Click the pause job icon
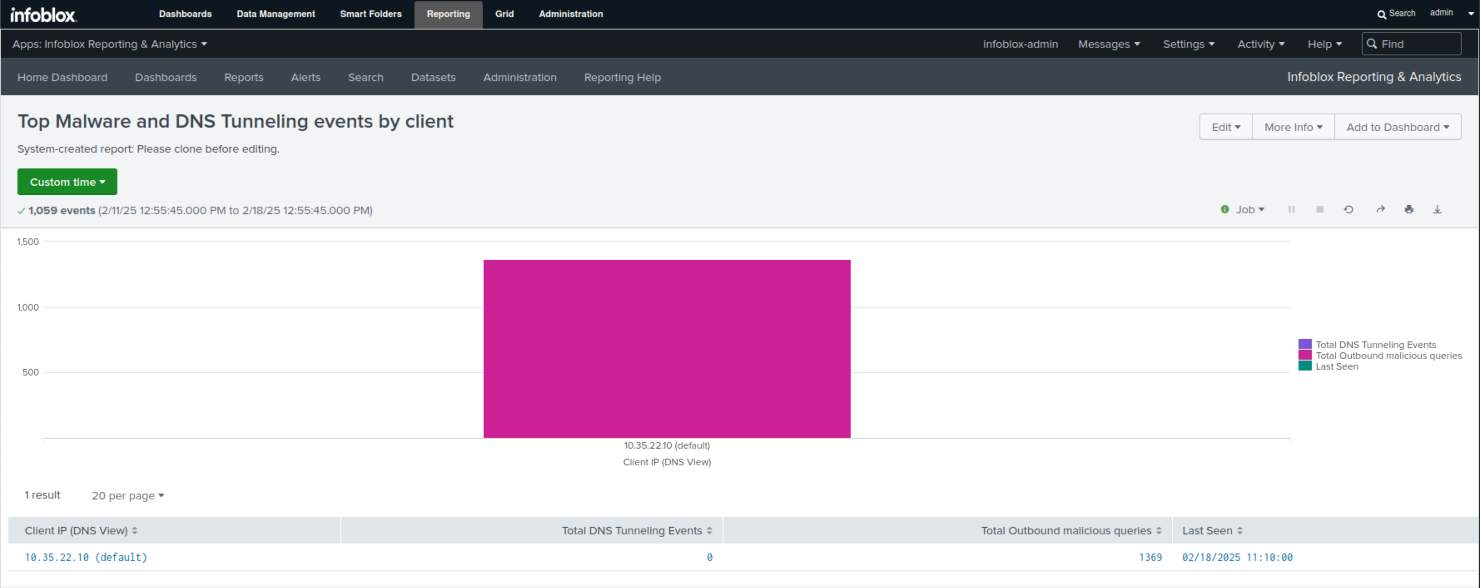The image size is (1480, 588). [1291, 210]
